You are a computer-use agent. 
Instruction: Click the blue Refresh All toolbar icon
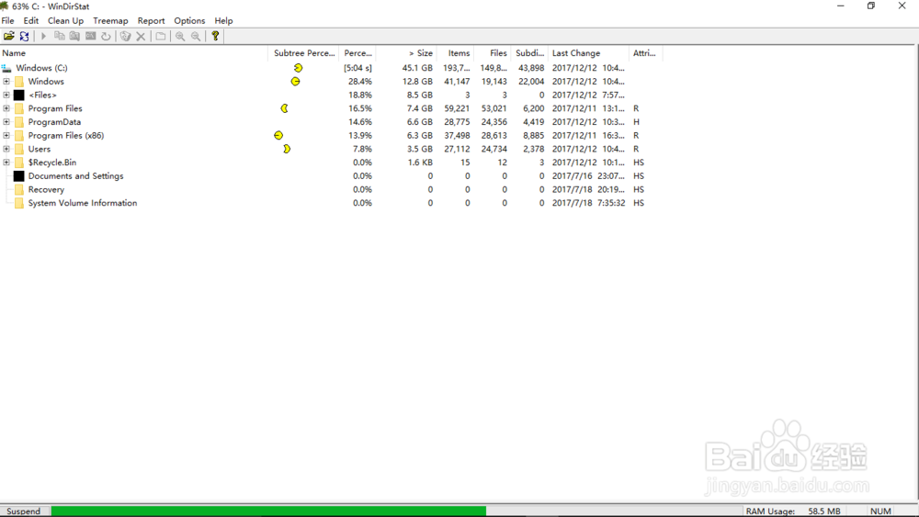tap(24, 37)
